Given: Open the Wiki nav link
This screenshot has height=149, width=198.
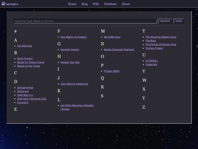Looking at the screenshot, I should (x=96, y=4).
